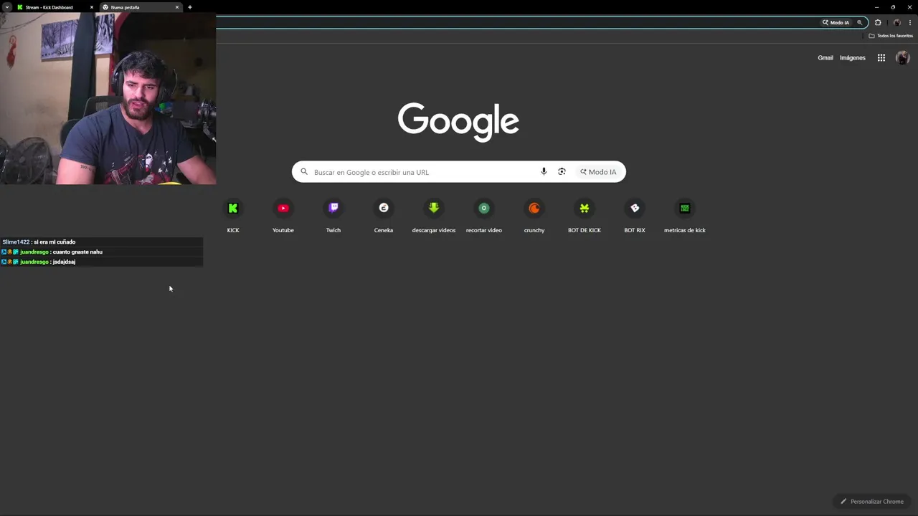This screenshot has height=516, width=918.
Task: Open the metricas de kick shortcut
Action: tap(685, 216)
